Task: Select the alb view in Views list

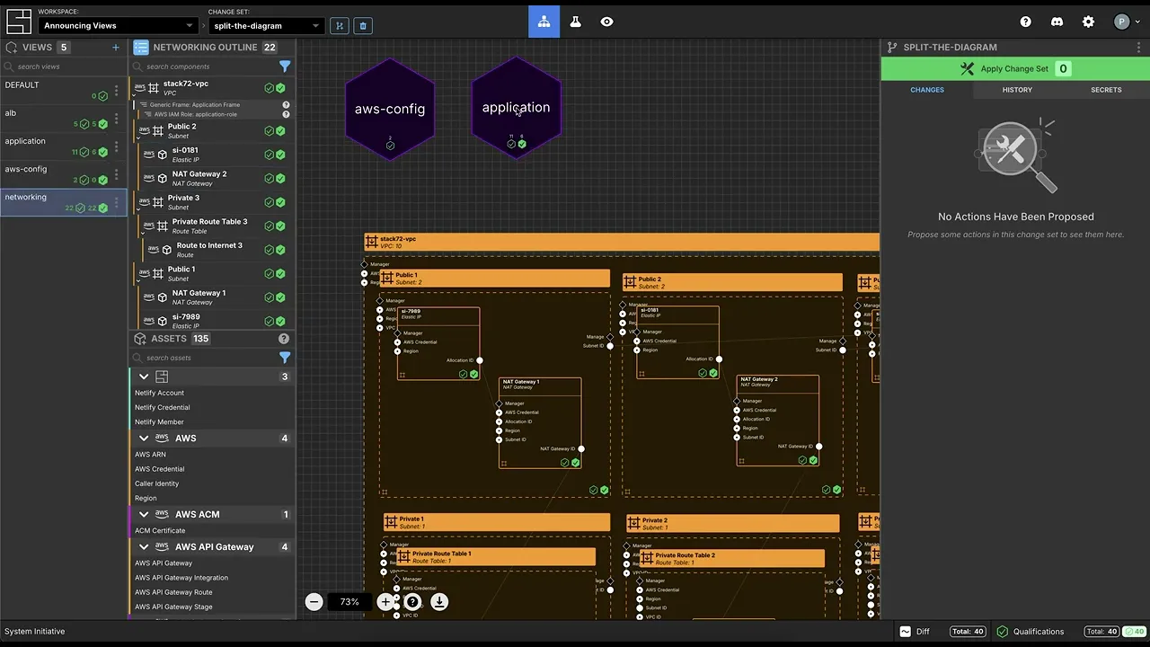Action: pyautogui.click(x=36, y=113)
